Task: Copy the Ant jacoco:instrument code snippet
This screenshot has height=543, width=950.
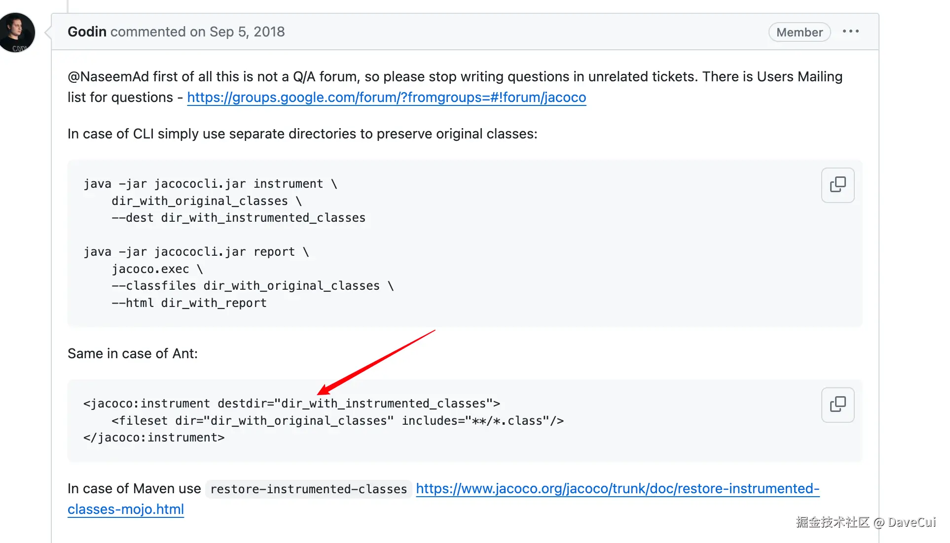Action: (838, 405)
